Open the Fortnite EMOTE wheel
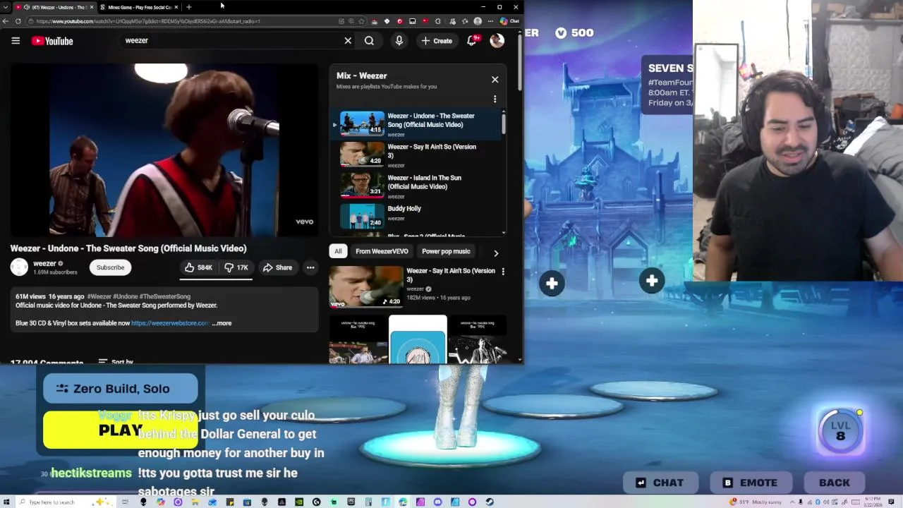903x508 pixels. [750, 483]
